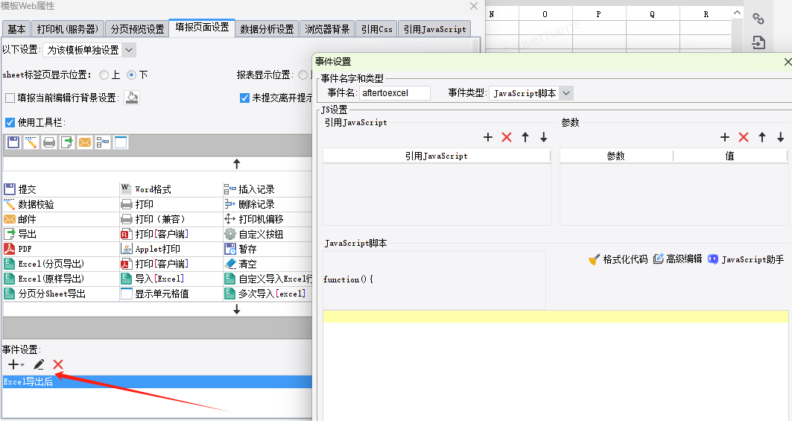
Task: Move parameter down arrow
Action: pyautogui.click(x=780, y=137)
